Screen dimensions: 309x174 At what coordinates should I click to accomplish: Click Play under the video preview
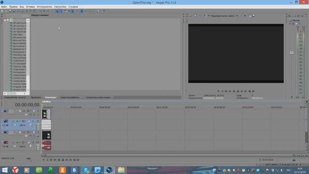[230, 91]
